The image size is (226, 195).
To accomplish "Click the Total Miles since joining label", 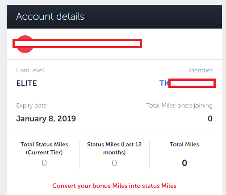I will [179, 105].
